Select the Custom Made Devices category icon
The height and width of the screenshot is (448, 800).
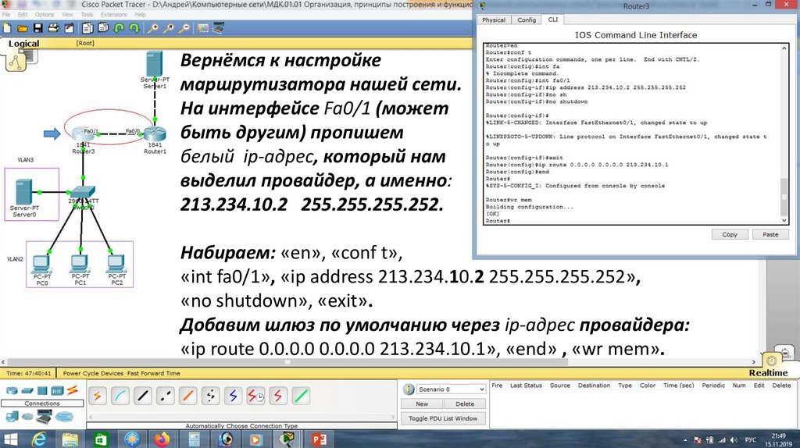click(45, 418)
